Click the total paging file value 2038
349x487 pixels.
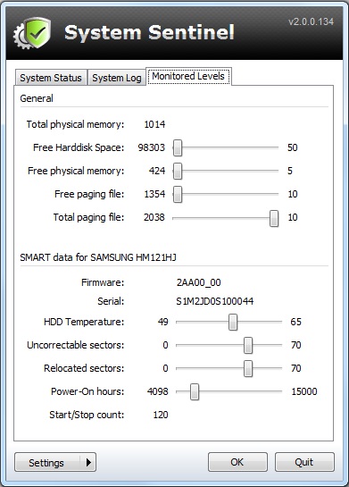[154, 217]
